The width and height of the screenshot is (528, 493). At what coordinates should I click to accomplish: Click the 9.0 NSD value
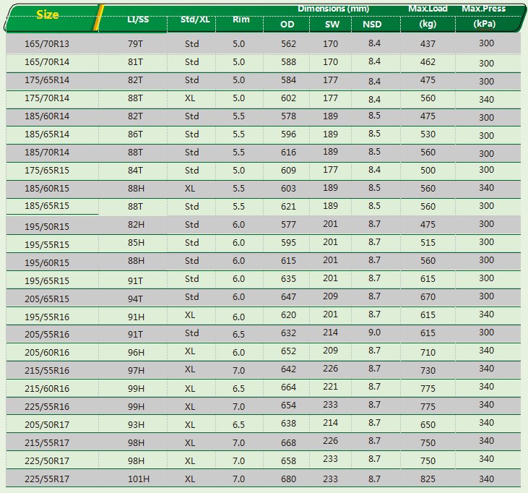[374, 333]
